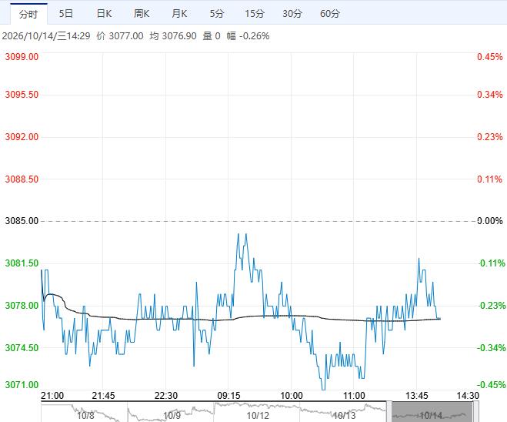Click the 2026/10/14 timestamp readout

click(x=46, y=35)
